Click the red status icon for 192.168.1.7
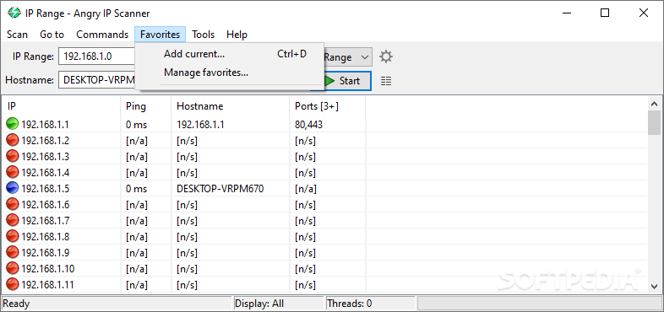Screen dimensions: 664x312 (13, 221)
